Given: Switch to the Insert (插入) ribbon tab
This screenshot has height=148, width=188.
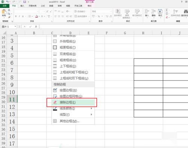Looking at the screenshot, I should (22, 6).
